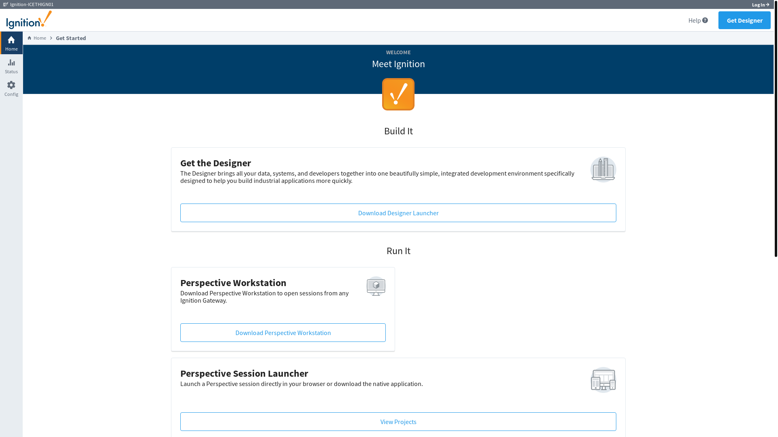The height and width of the screenshot is (437, 778).
Task: Click the blue Get Designer button
Action: point(744,20)
